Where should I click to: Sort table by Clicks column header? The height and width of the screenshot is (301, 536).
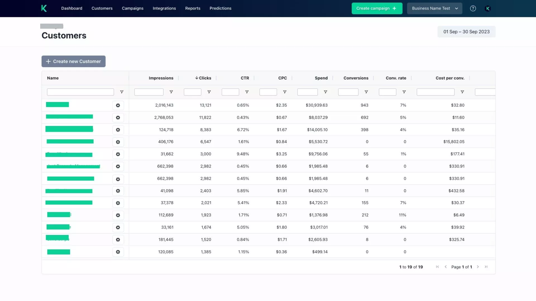(205, 78)
